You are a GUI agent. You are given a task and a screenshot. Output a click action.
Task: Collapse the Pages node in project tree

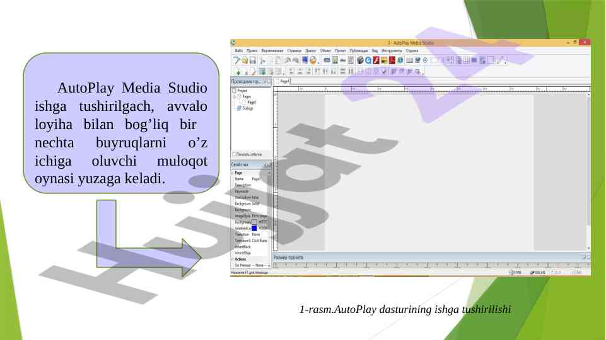tap(235, 96)
